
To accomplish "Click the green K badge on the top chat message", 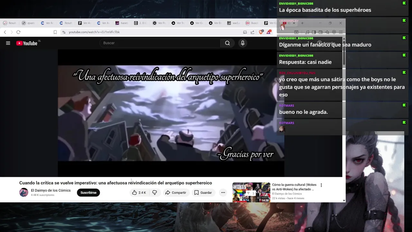I will (x=404, y=3).
